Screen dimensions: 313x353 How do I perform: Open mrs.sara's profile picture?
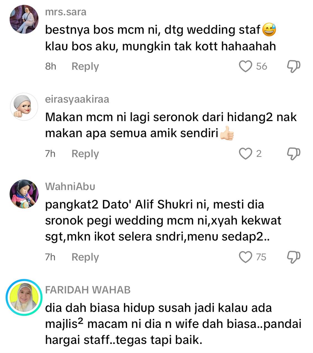tap(24, 19)
